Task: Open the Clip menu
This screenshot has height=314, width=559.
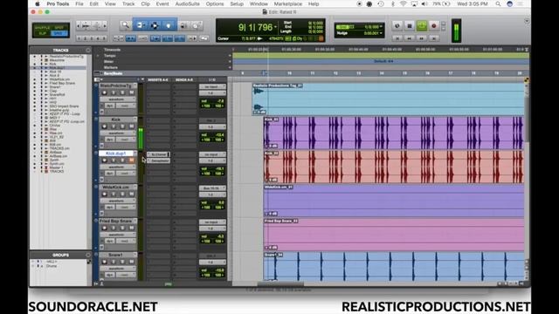Action: (146, 3)
